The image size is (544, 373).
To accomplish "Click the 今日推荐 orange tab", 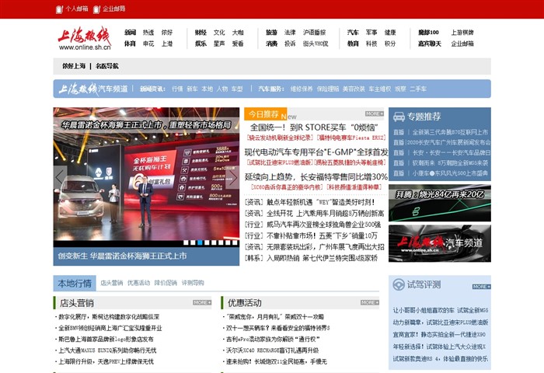I will 266,114.
